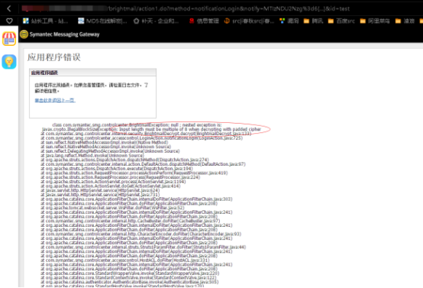Click the return-to-previous-page link in error box
Screen dimensions: 423x288
(55, 100)
